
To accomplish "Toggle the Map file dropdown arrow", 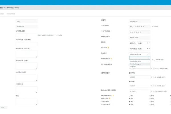I will click(x=150, y=54).
